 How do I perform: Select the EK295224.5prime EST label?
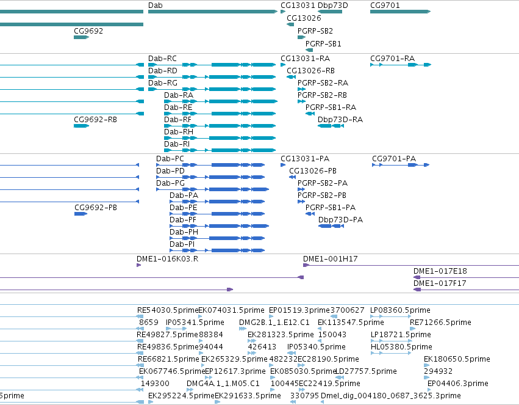(181, 396)
